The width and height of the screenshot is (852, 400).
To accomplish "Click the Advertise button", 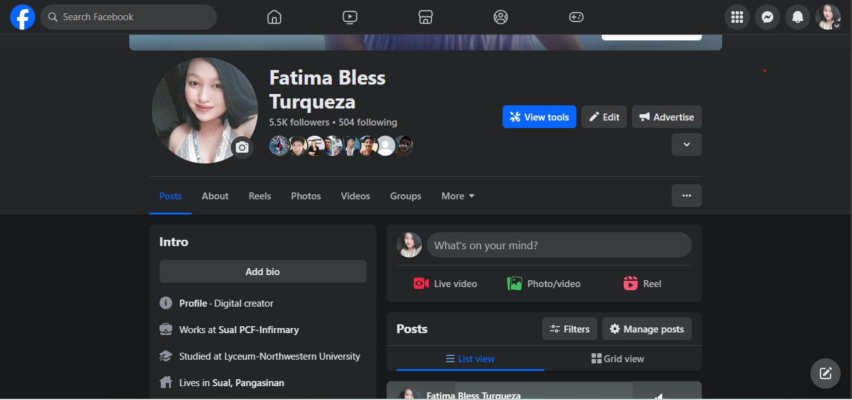I will 667,117.
